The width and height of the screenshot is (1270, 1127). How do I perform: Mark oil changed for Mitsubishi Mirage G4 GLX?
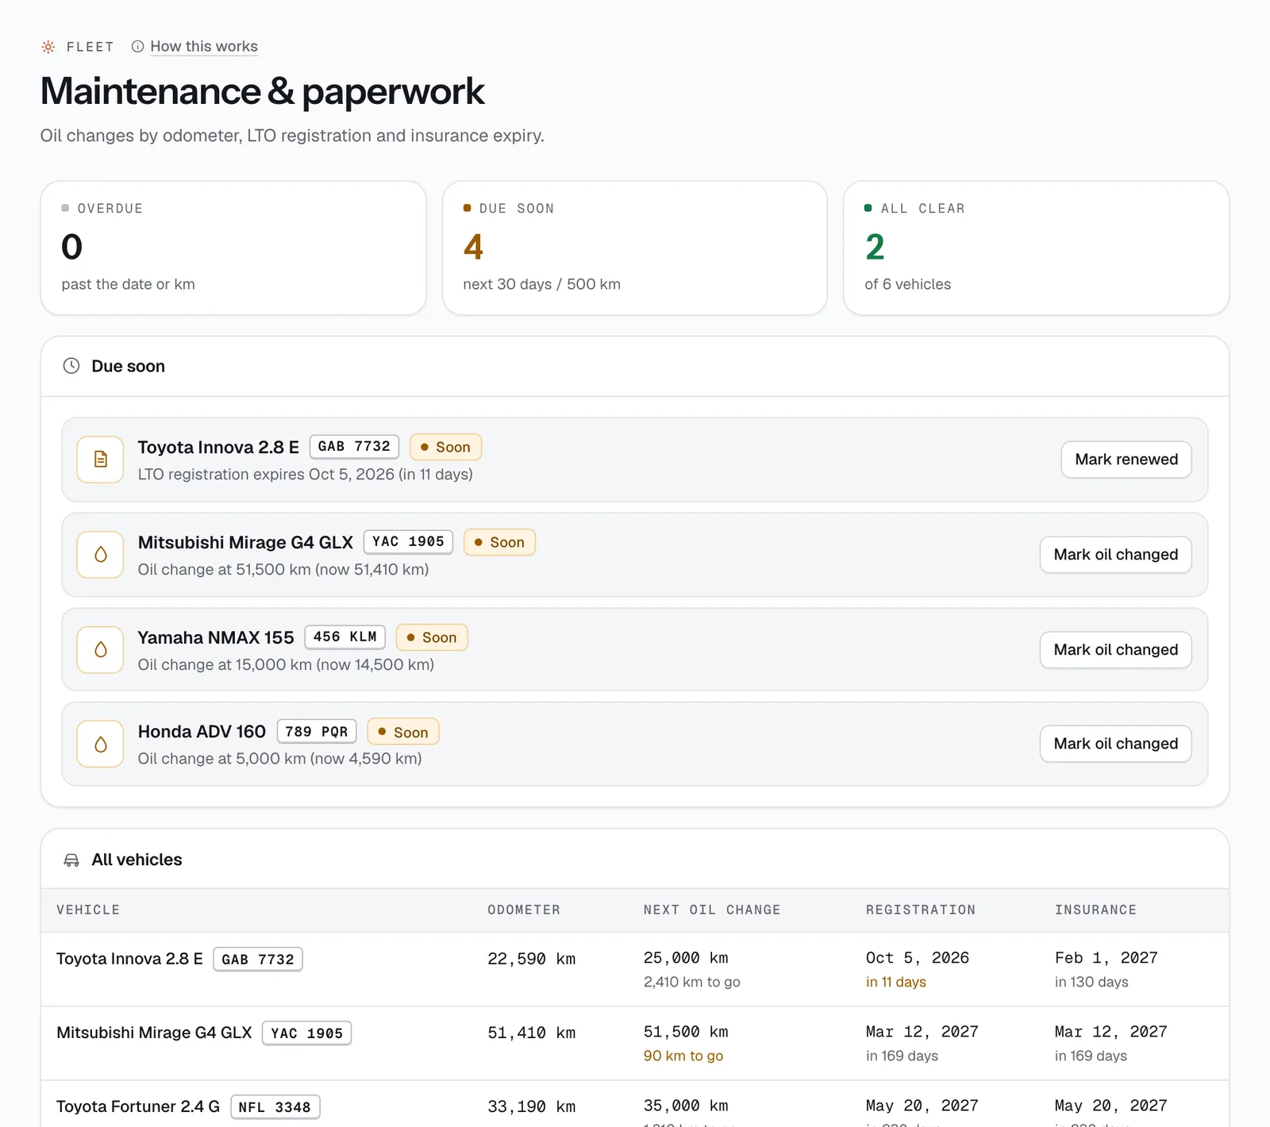click(1115, 555)
